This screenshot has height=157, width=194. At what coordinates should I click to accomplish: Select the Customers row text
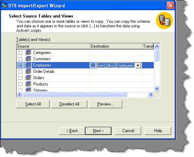[42, 59]
